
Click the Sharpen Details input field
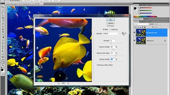click(113, 59)
